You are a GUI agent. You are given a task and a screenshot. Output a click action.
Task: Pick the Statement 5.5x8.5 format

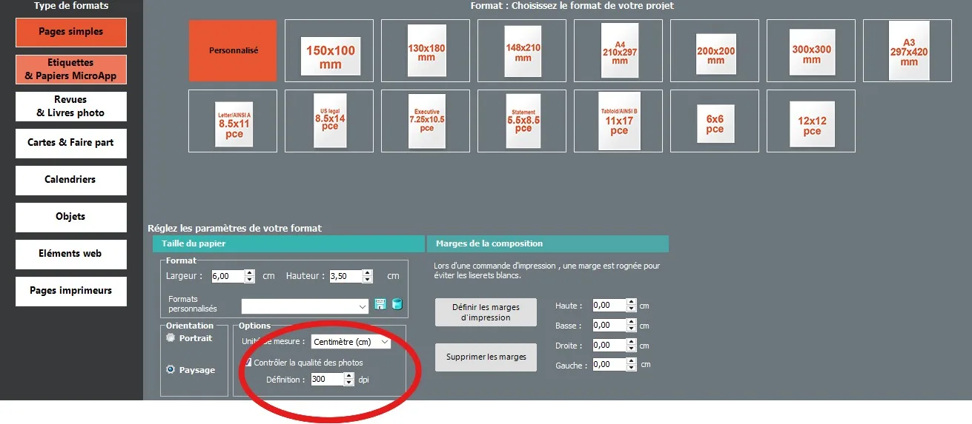[x=522, y=121]
